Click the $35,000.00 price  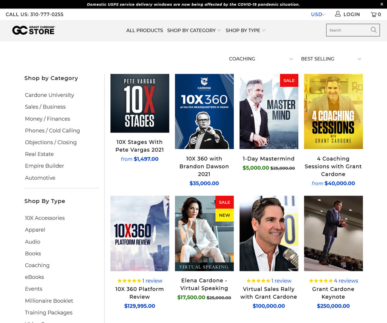pyautogui.click(x=204, y=183)
